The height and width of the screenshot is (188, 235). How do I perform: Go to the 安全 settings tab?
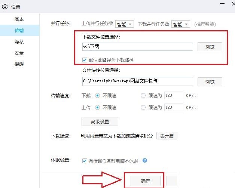19,53
